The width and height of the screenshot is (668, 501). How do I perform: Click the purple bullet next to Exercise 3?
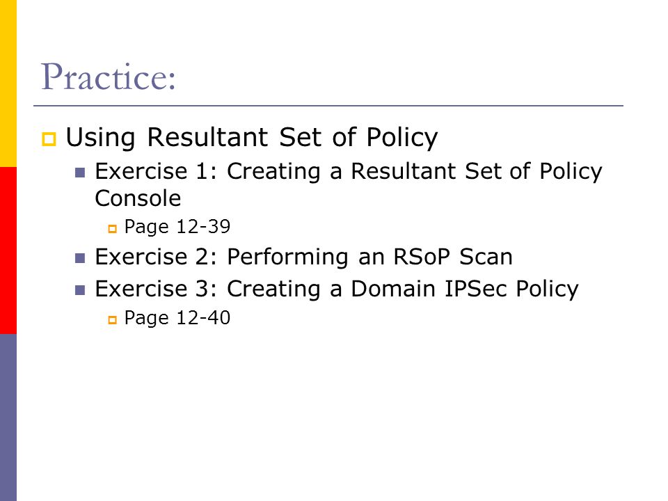(x=79, y=289)
